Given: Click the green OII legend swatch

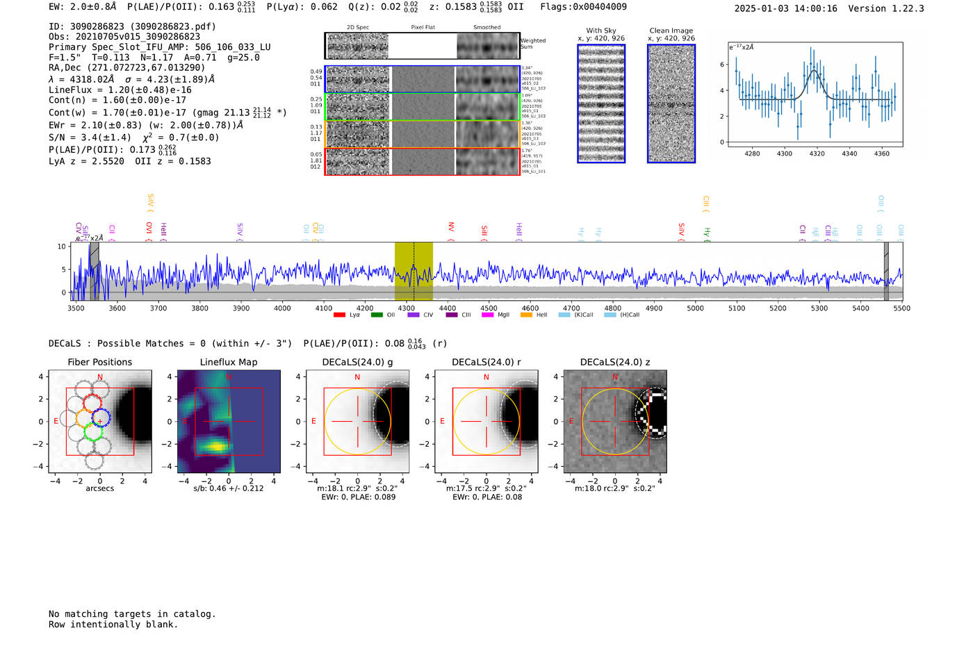Looking at the screenshot, I should point(377,315).
